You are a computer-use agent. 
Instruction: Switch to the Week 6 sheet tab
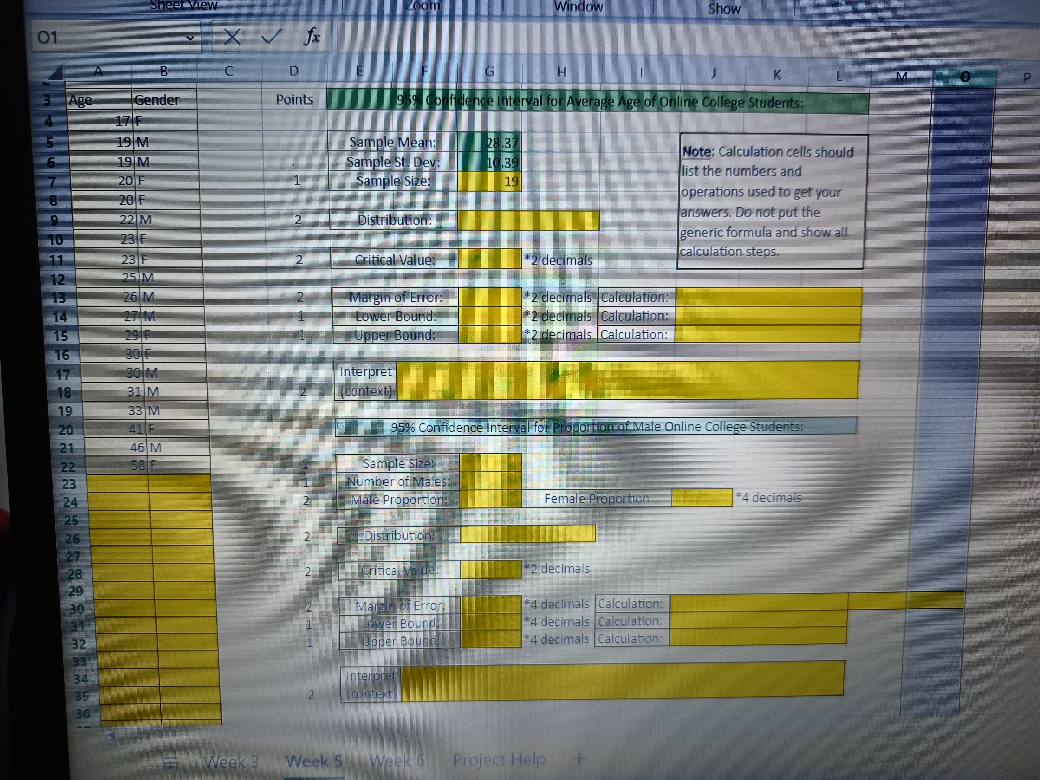[x=397, y=760]
